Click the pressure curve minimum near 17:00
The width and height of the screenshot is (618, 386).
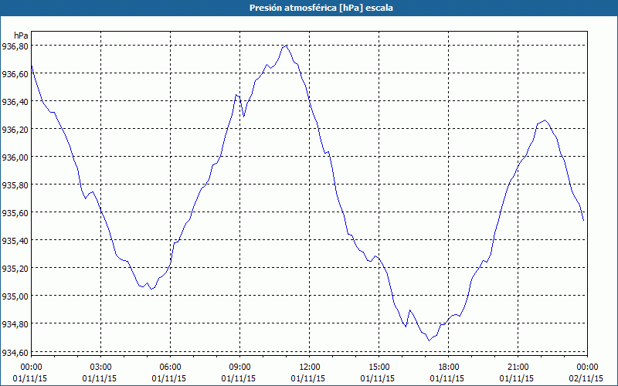click(x=429, y=340)
